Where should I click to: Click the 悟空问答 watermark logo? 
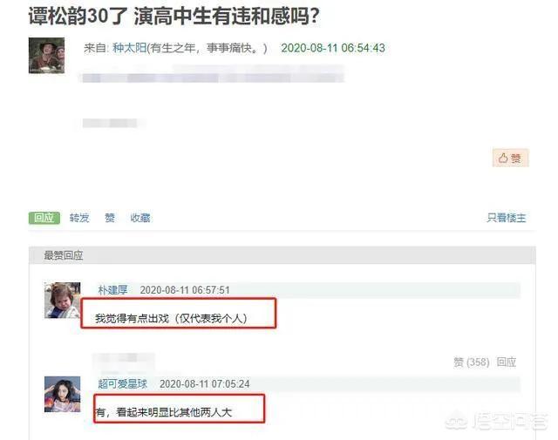[x=497, y=422]
